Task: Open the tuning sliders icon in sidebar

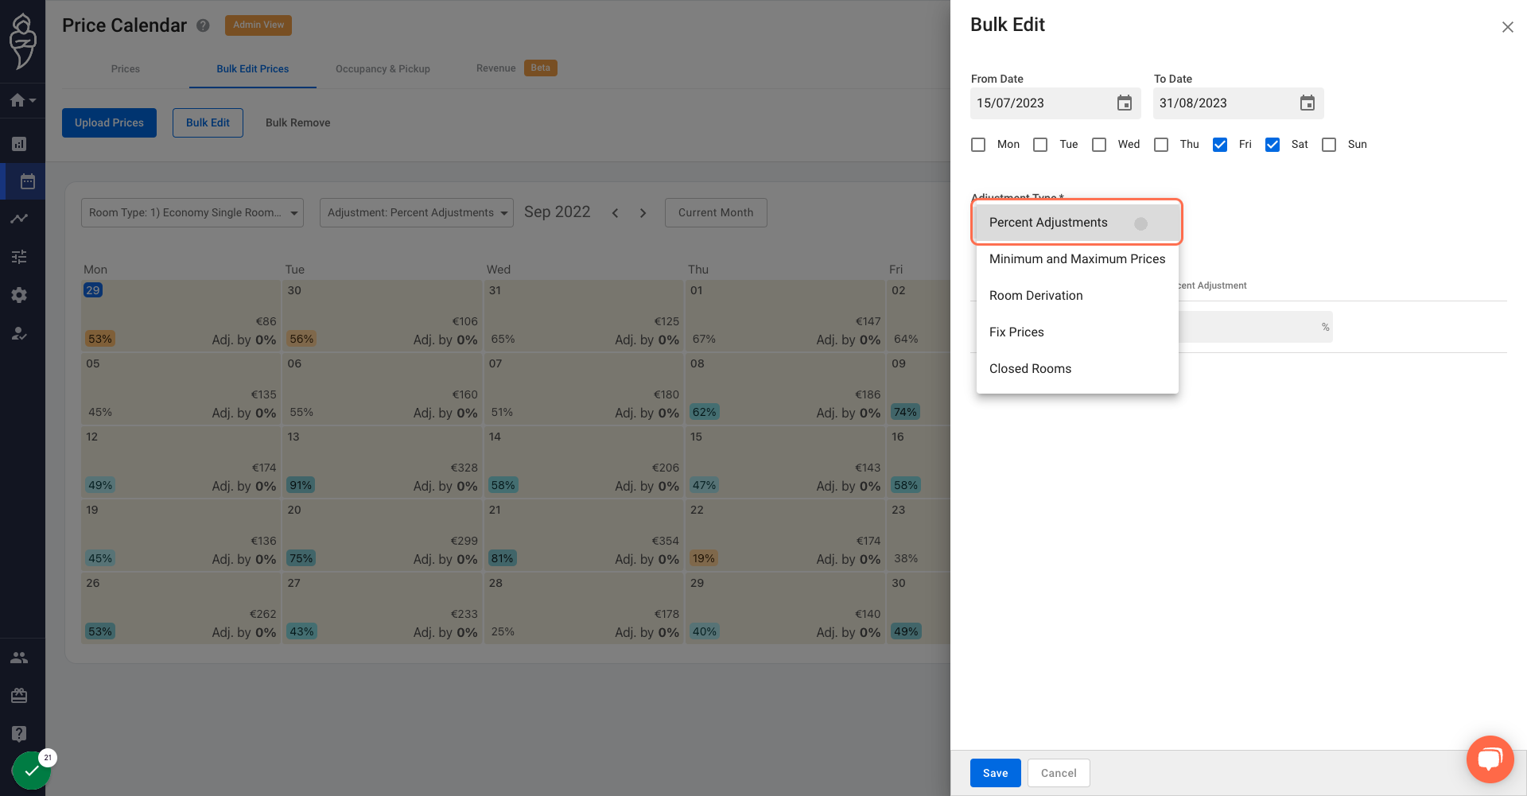Action: point(19,256)
